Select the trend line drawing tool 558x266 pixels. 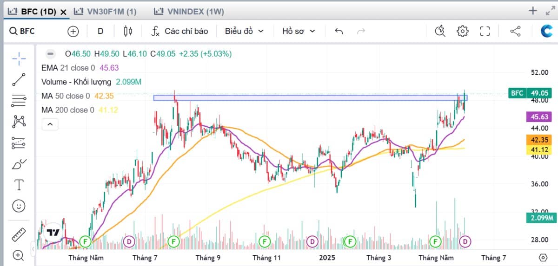[19, 79]
